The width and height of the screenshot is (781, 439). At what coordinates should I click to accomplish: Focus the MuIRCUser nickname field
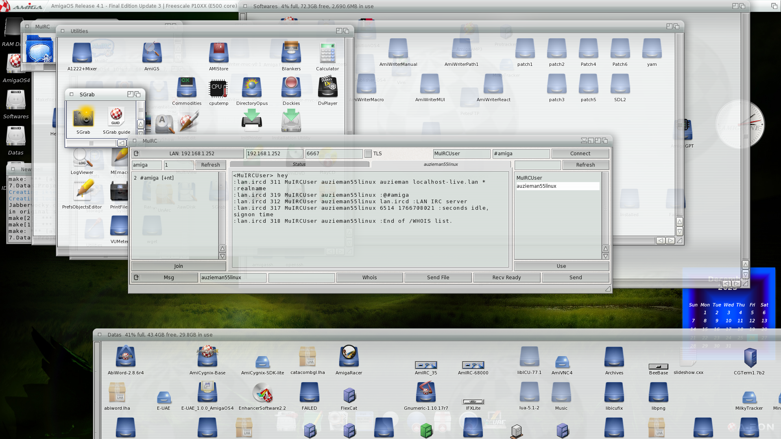[x=462, y=154]
